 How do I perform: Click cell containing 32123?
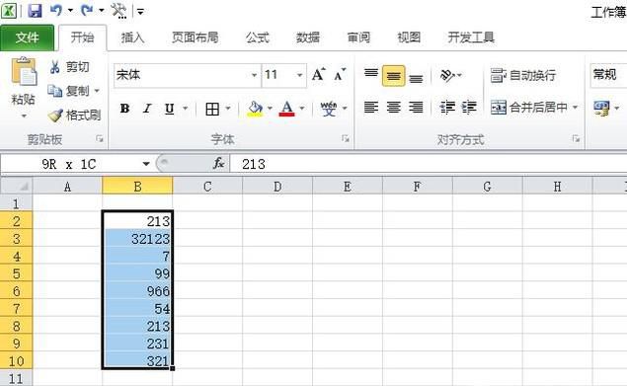tap(137, 239)
